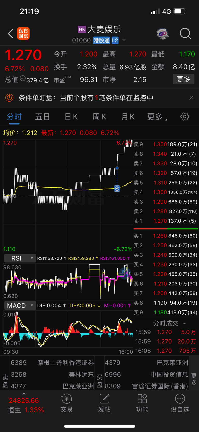
Task: Open the 交易 trade icon
Action: (x=67, y=403)
